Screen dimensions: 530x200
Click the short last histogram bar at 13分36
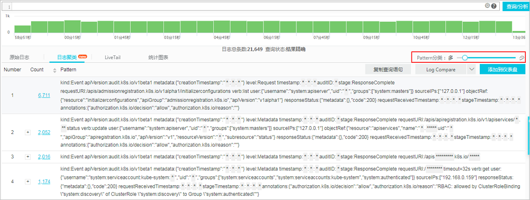click(519, 32)
